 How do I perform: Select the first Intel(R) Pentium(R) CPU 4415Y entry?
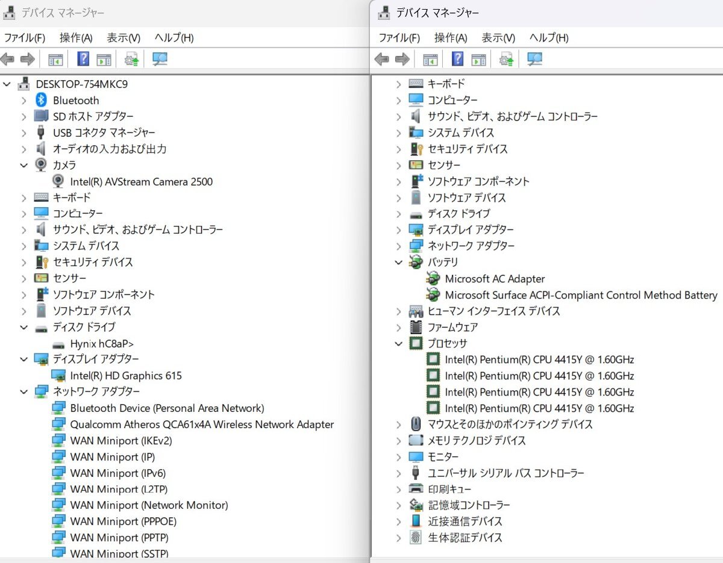click(539, 359)
